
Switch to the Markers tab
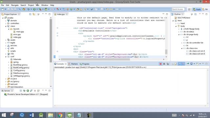coord(73,64)
